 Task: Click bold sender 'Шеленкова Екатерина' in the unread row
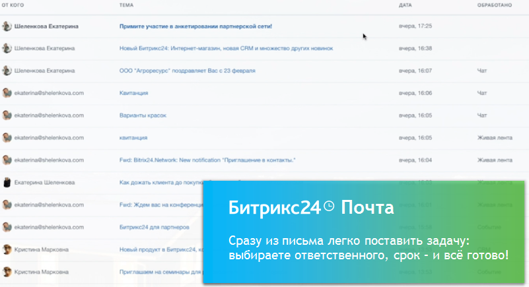46,26
